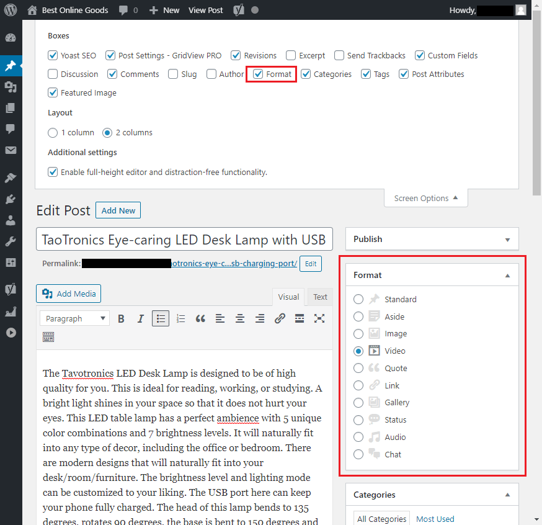The image size is (542, 525).
Task: Toggle italic in the editor toolbar
Action: 140,318
